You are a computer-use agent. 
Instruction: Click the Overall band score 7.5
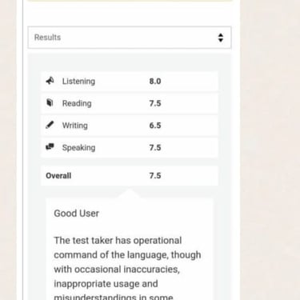coord(155,176)
